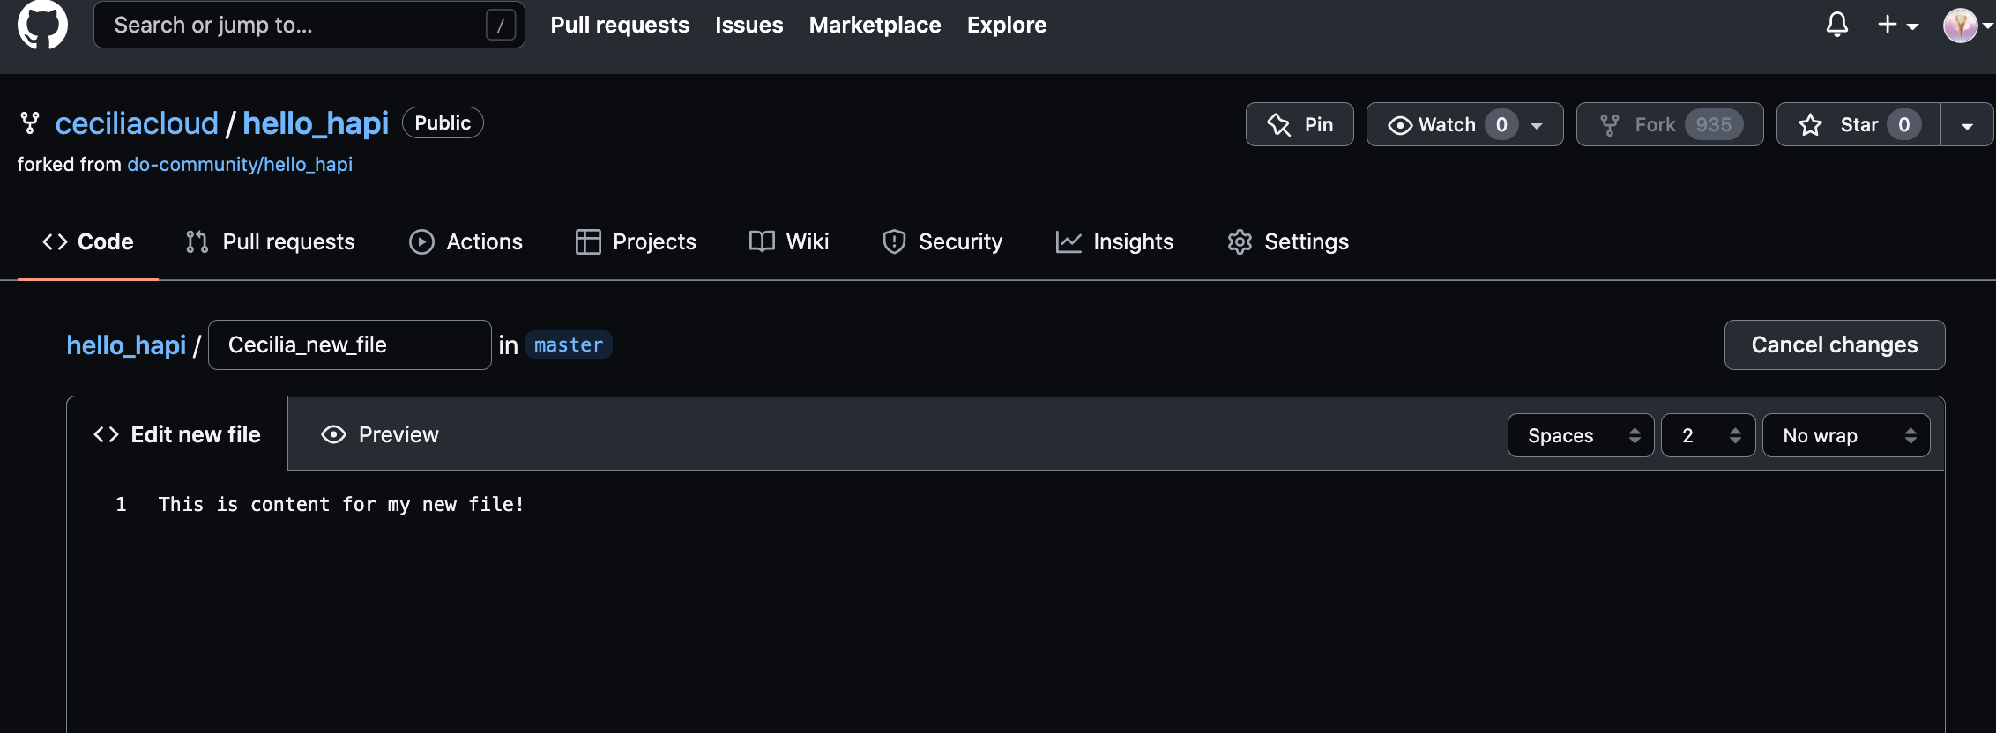The width and height of the screenshot is (1996, 733).
Task: Click the GitHub logo home icon
Action: coord(42,24)
